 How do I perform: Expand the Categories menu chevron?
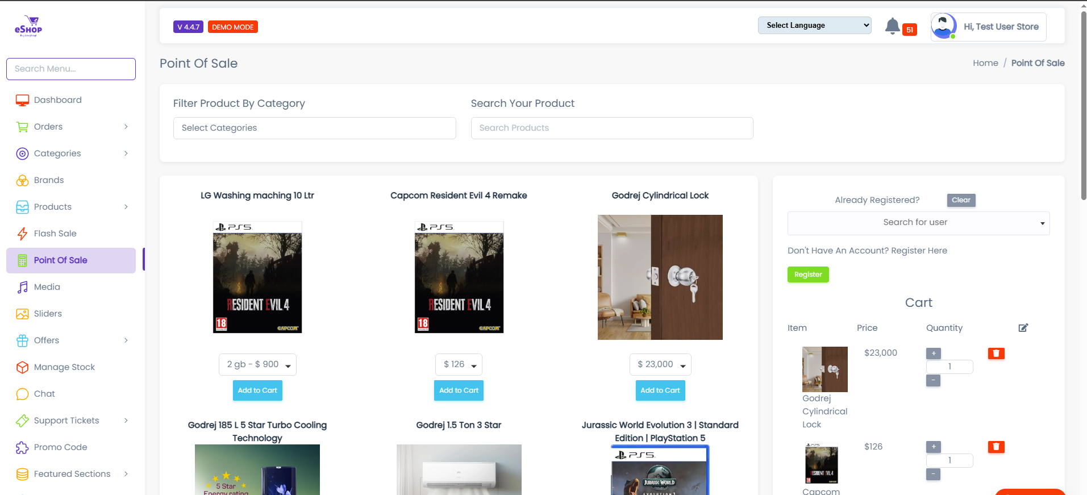(x=126, y=153)
